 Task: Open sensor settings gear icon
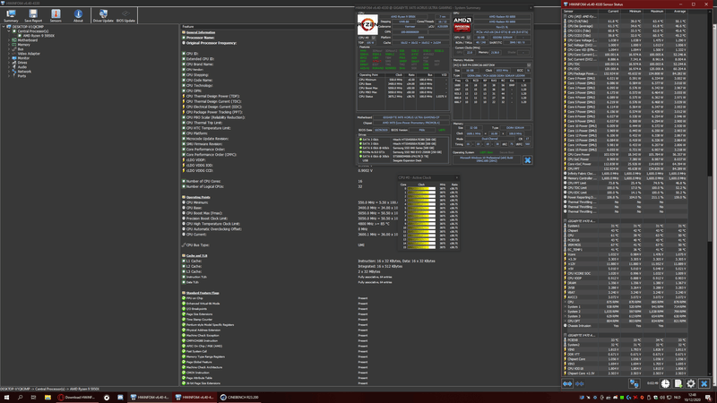pos(691,384)
